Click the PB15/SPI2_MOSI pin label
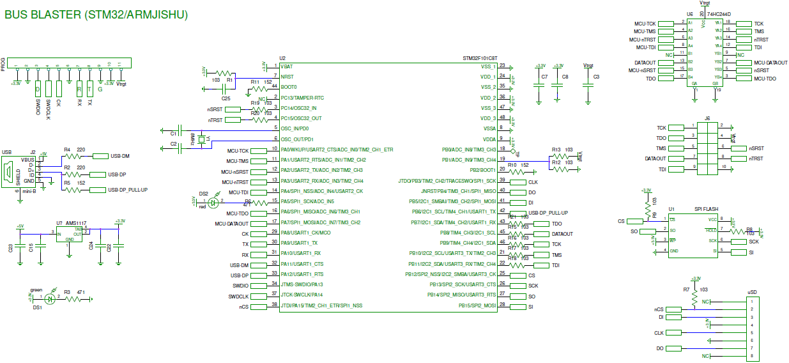Screen dimensions: 789x363 pyautogui.click(x=477, y=306)
